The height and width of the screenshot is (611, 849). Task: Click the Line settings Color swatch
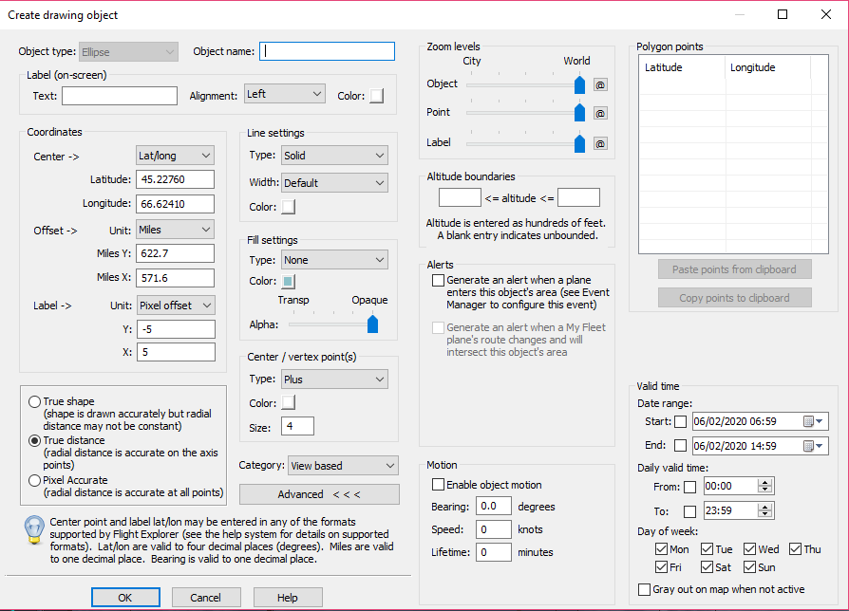(289, 207)
